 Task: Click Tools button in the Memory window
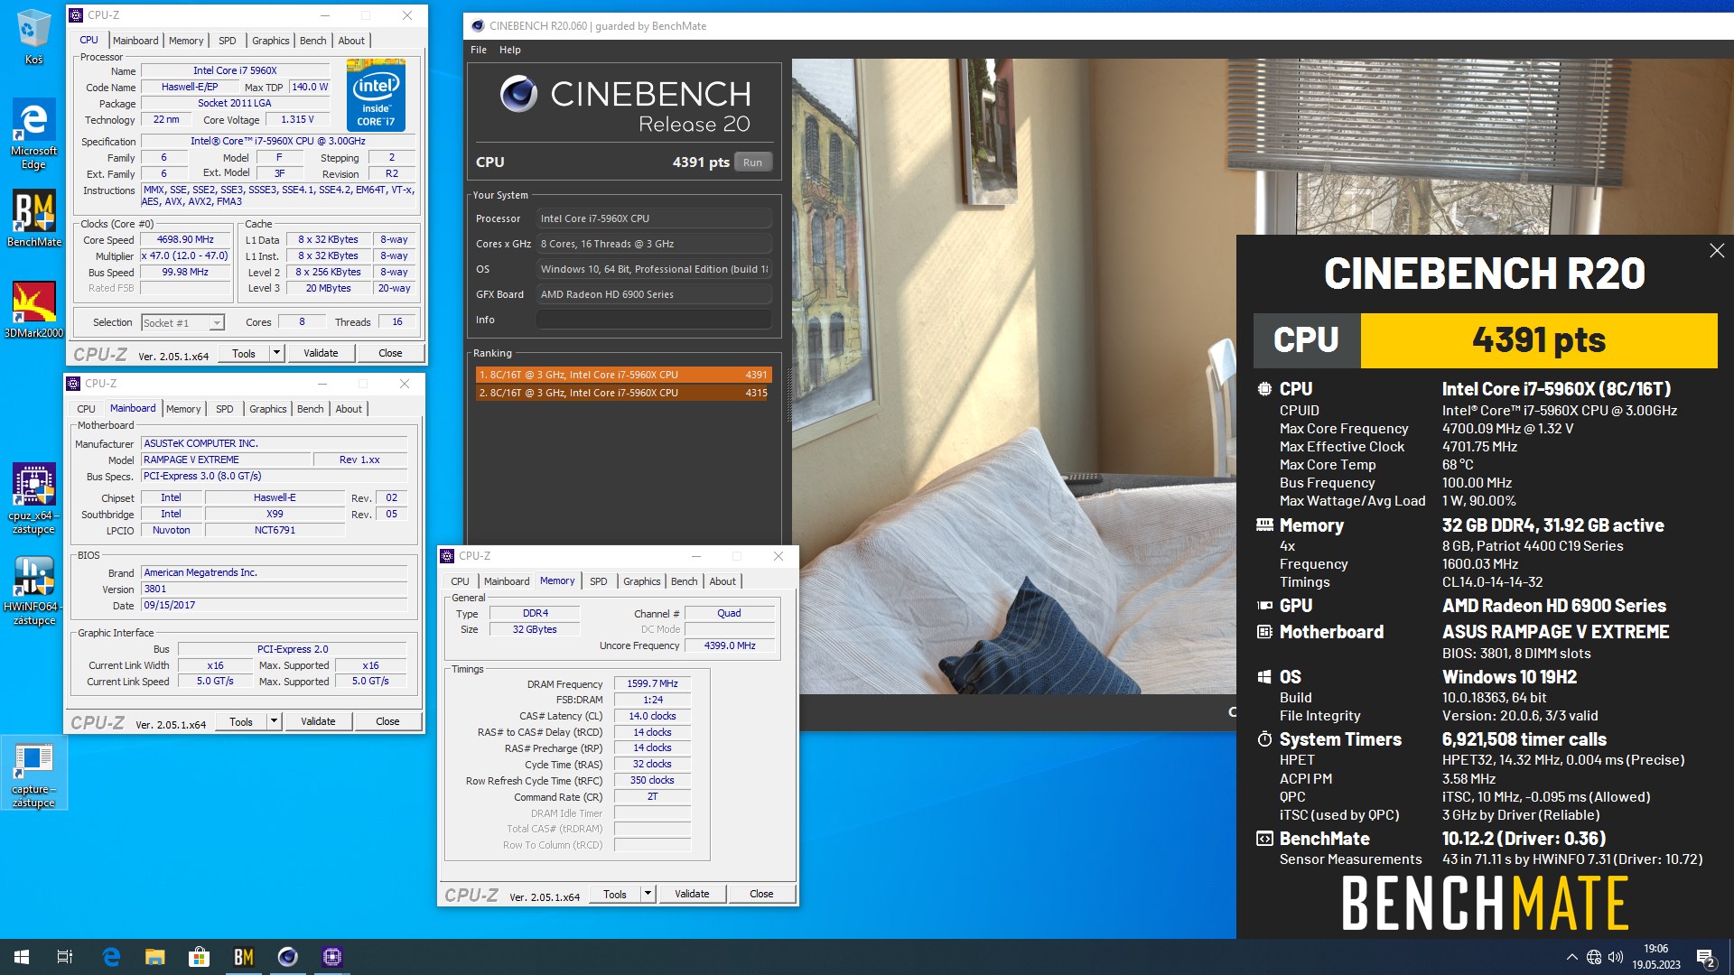615,894
